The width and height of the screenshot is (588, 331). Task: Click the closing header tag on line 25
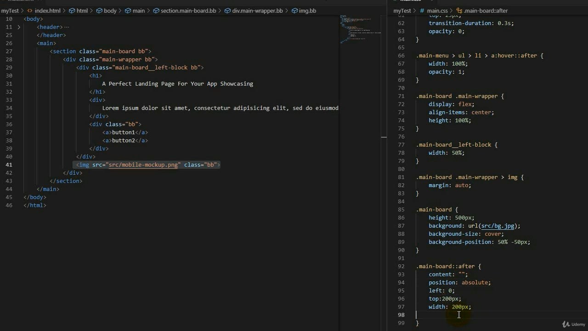[51, 35]
